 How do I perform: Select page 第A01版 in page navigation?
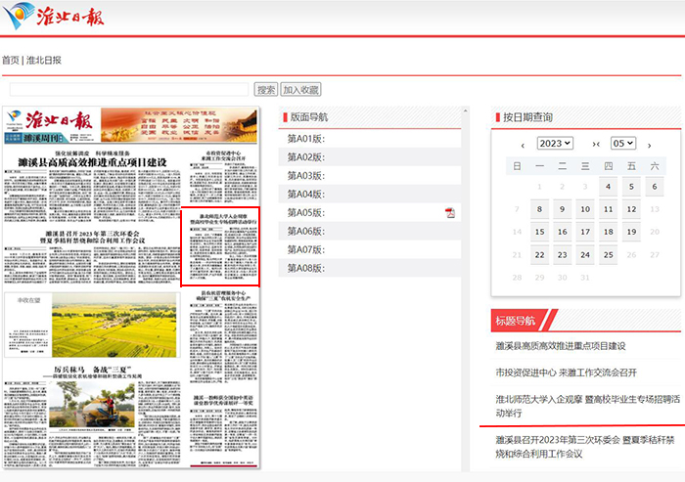[304, 139]
